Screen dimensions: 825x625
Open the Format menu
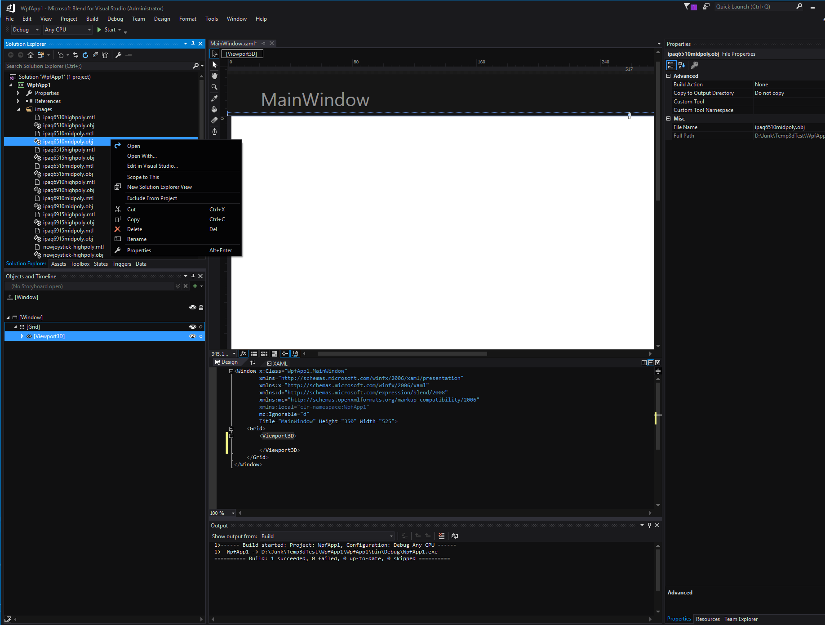188,19
